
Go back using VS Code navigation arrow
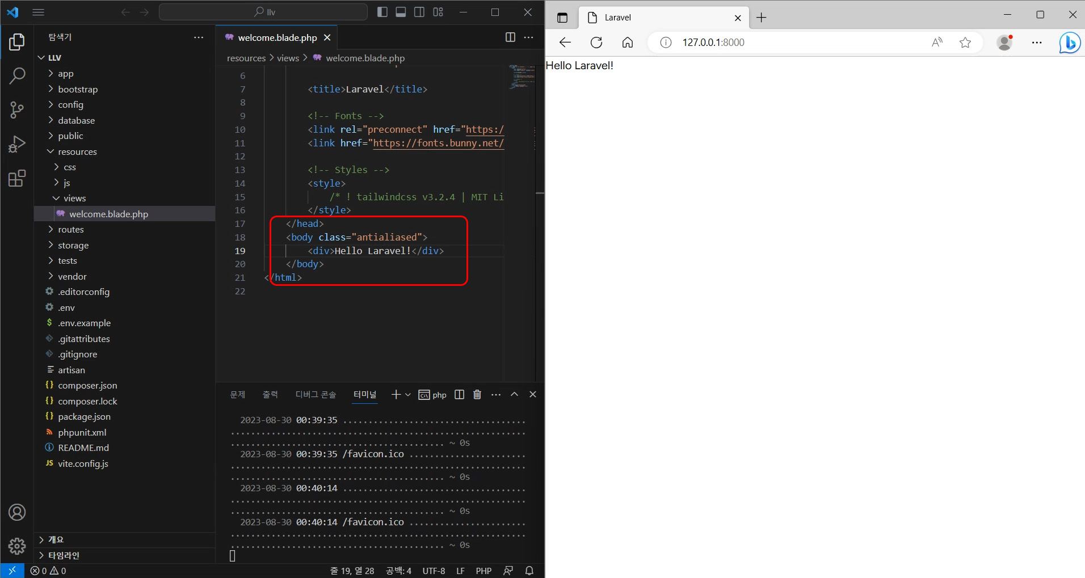point(125,12)
